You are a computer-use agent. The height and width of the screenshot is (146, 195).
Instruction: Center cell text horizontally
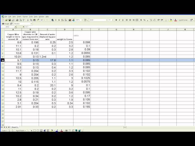(130, 20)
